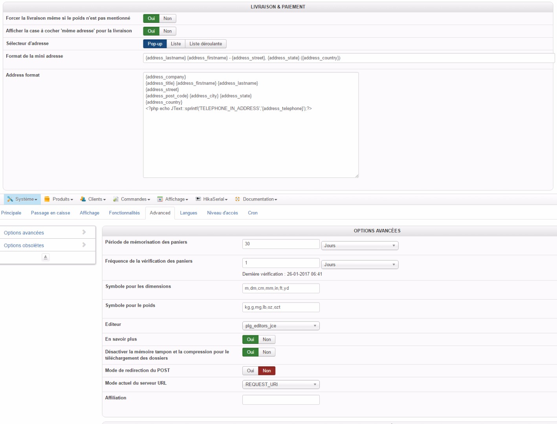Screen dimensions: 557x424
Task: Click the Address format textarea resize handle
Action: point(357,176)
